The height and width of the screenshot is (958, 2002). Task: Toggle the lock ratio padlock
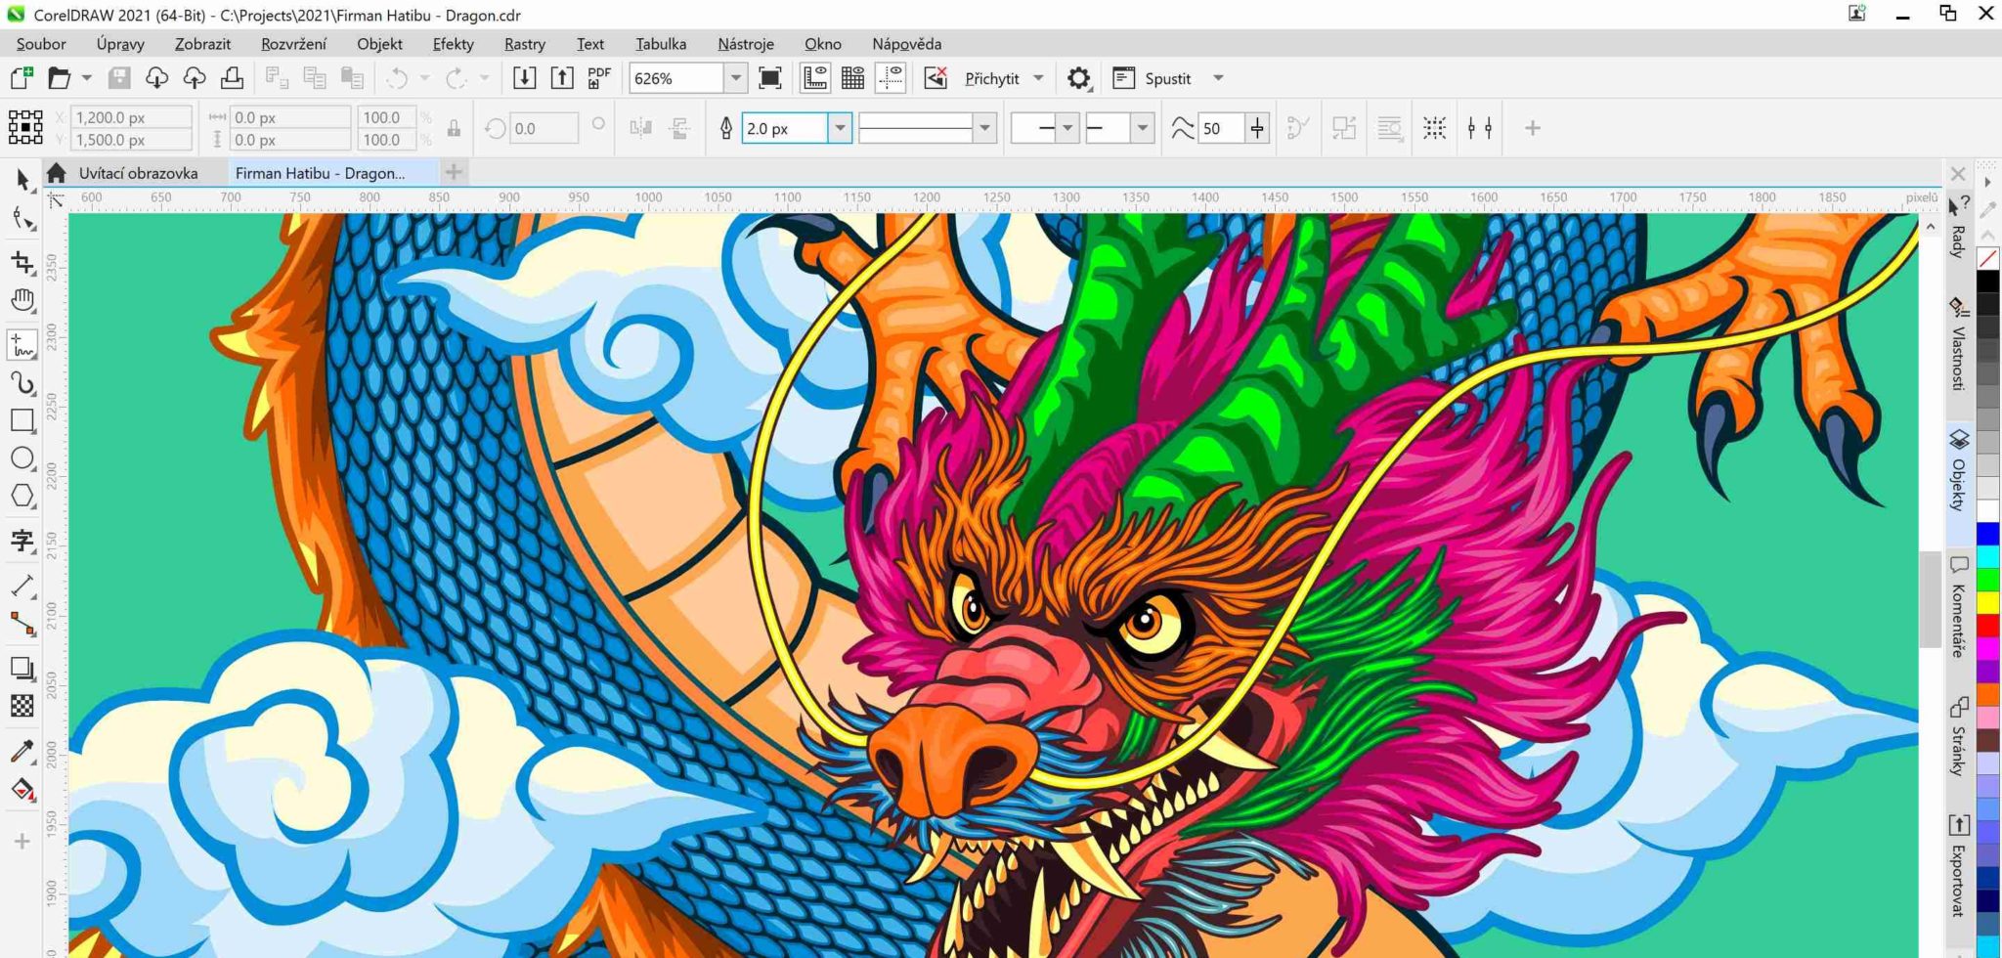pos(454,128)
